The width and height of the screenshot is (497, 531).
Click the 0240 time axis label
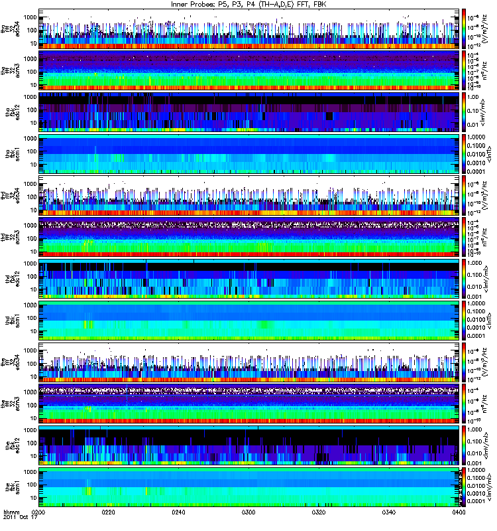pyautogui.click(x=178, y=512)
